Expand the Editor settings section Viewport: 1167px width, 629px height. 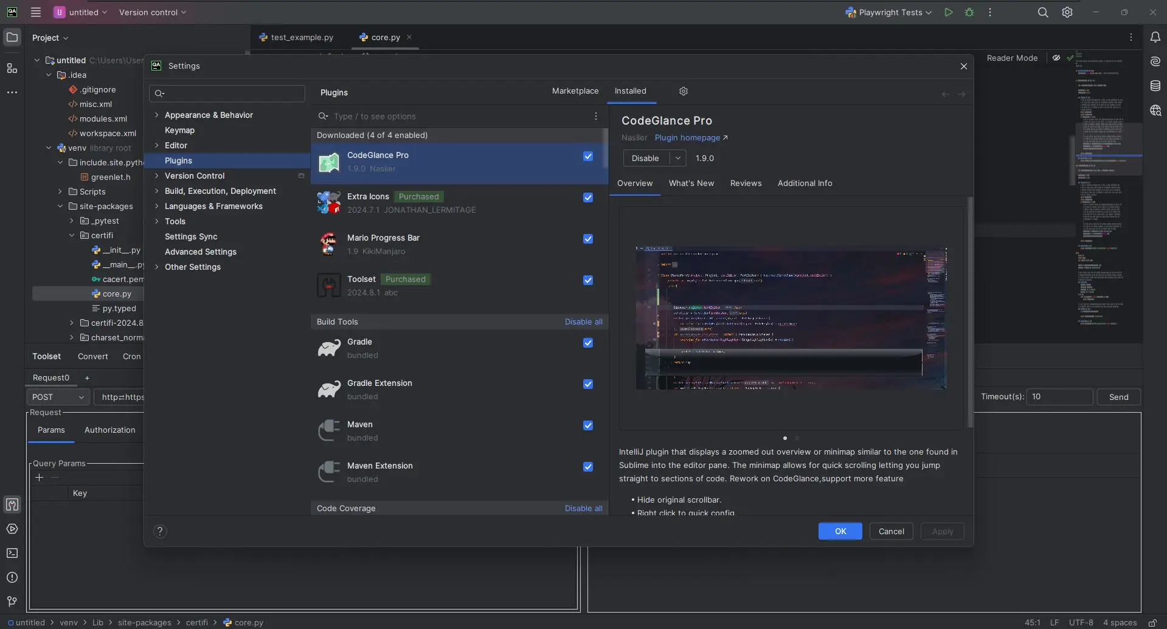(156, 145)
